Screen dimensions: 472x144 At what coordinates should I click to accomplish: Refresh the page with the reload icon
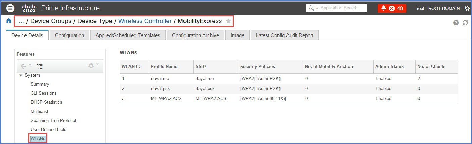pyautogui.click(x=465, y=23)
